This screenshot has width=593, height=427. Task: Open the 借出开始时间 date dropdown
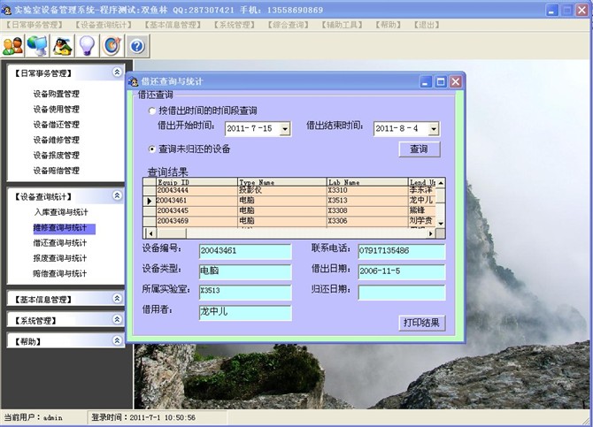[x=284, y=129]
